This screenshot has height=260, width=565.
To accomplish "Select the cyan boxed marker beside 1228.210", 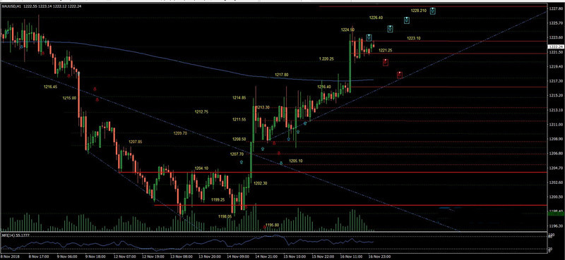I will [433, 11].
